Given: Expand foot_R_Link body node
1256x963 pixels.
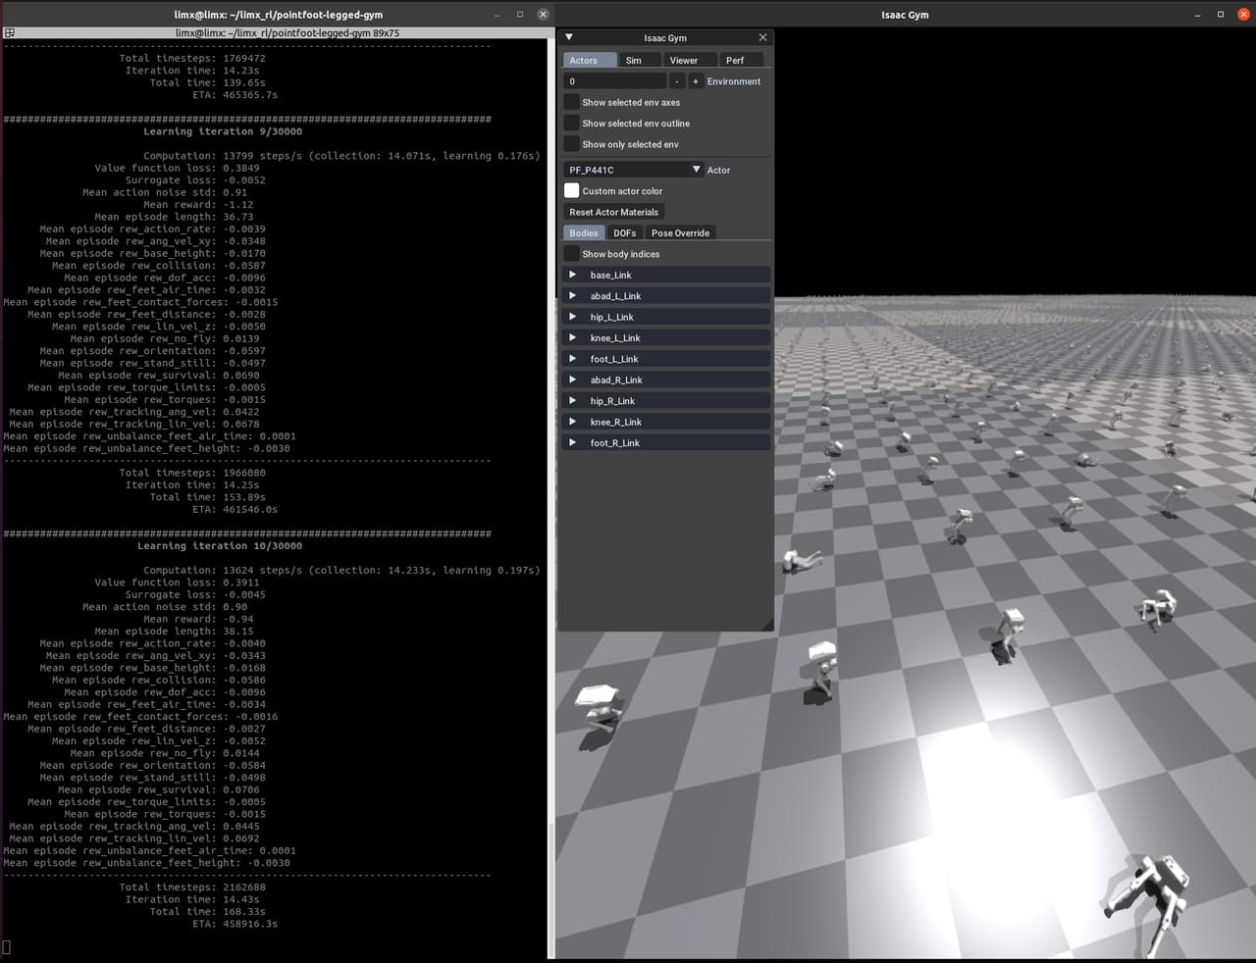Looking at the screenshot, I should (x=573, y=442).
